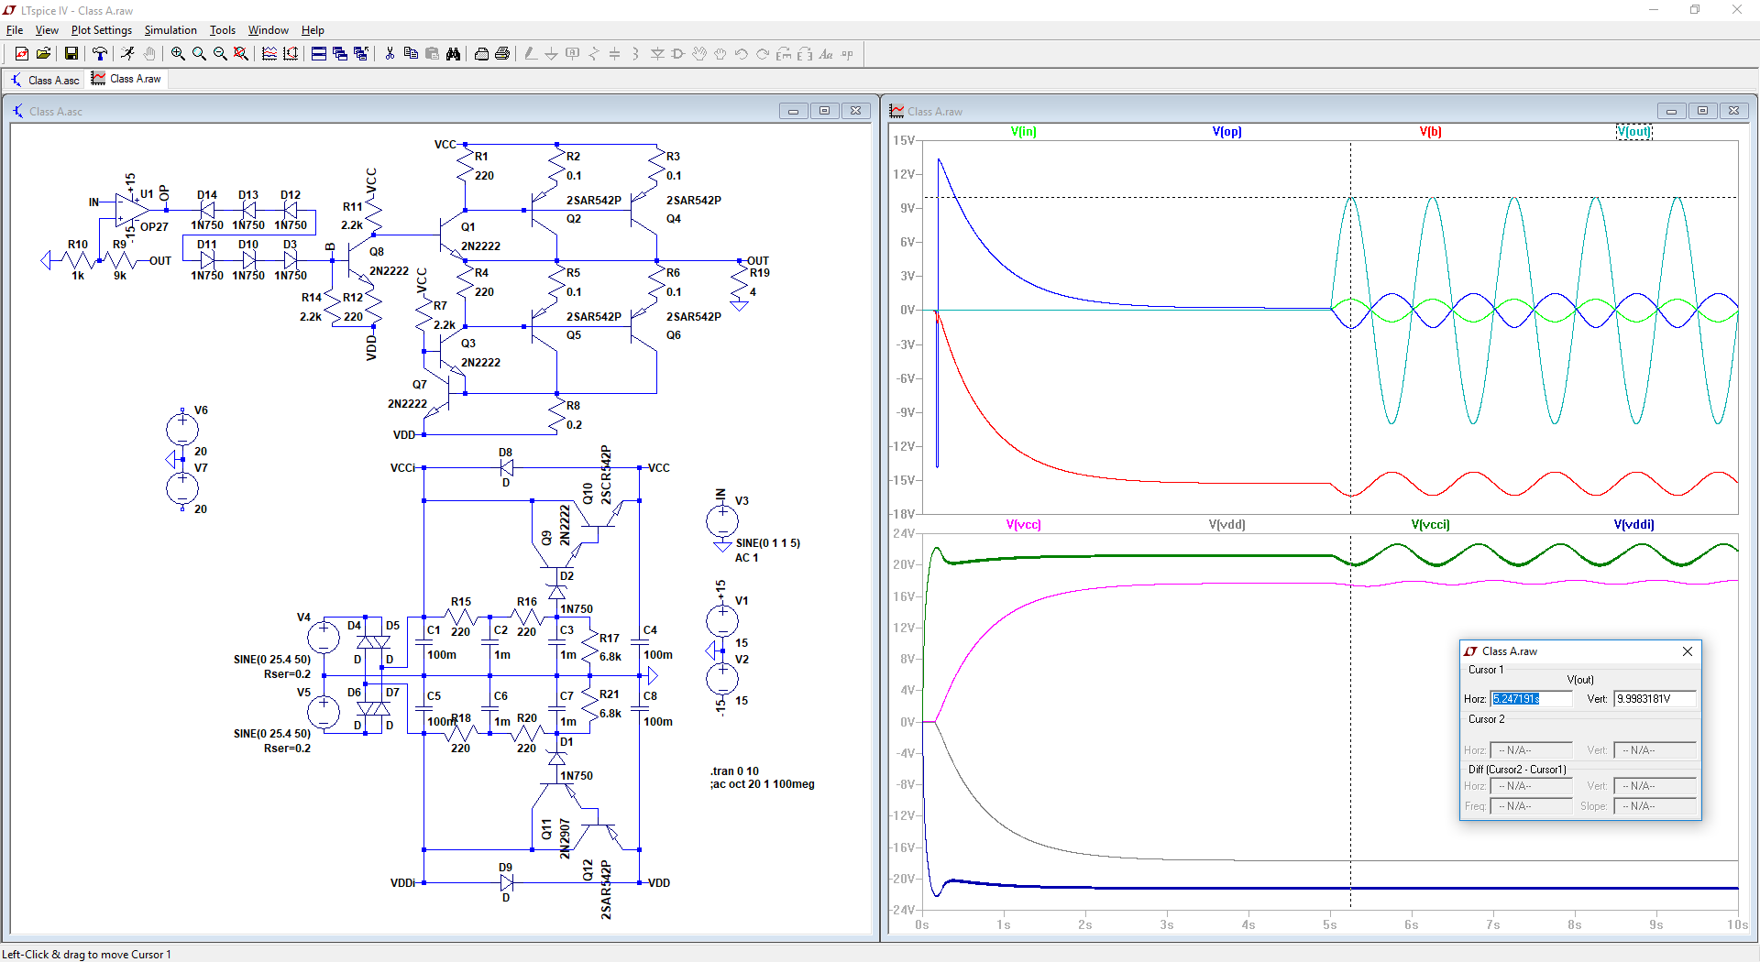
Task: Click the Undo toolbar icon
Action: click(x=742, y=54)
